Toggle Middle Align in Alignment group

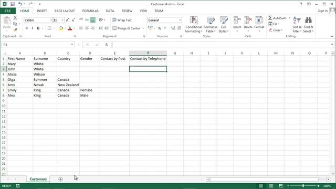coord(87,20)
